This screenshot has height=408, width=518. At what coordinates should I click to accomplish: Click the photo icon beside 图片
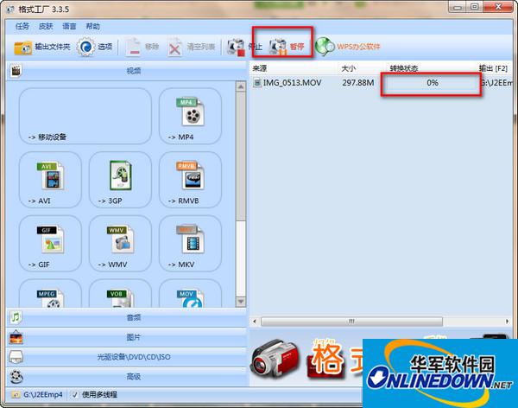16,337
